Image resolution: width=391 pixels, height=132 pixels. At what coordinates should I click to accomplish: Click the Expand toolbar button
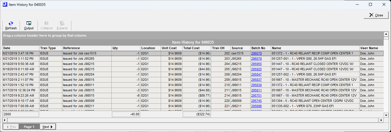[62, 25]
